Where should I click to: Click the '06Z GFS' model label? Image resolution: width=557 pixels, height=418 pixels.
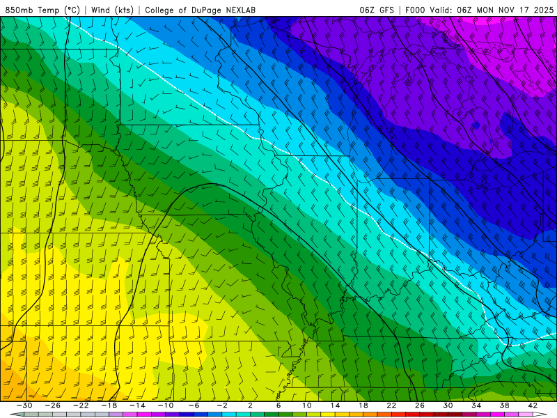(377, 10)
